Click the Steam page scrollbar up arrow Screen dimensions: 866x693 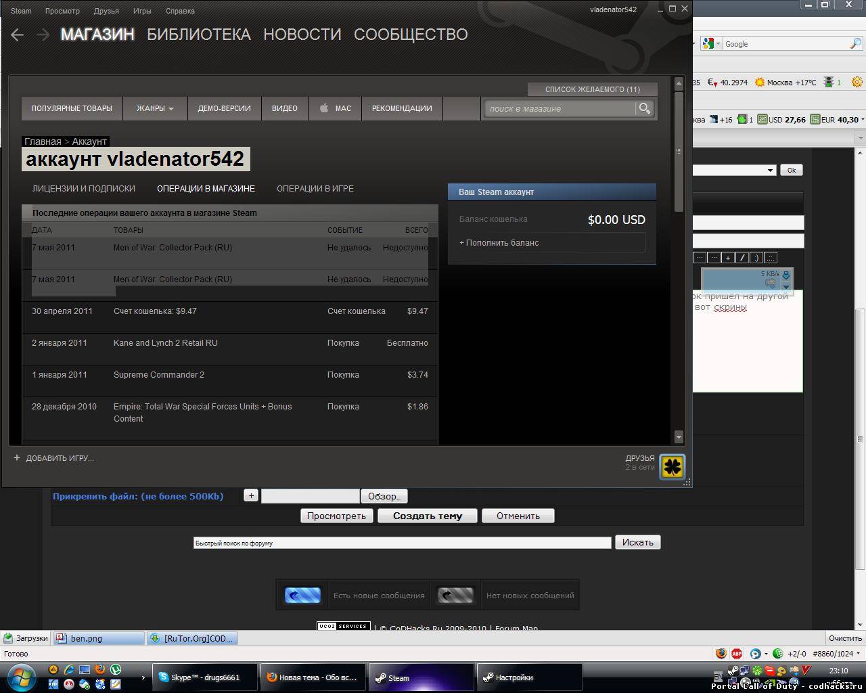click(679, 84)
